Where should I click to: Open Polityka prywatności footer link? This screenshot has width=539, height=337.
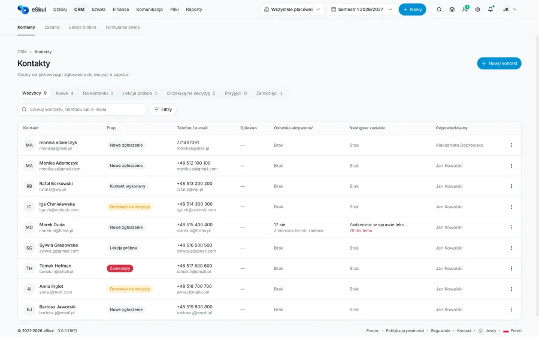click(405, 331)
